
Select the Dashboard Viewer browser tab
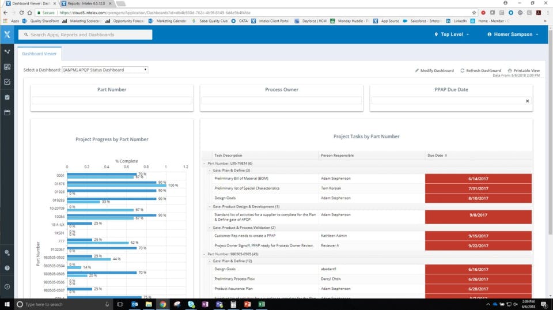[x=31, y=3]
